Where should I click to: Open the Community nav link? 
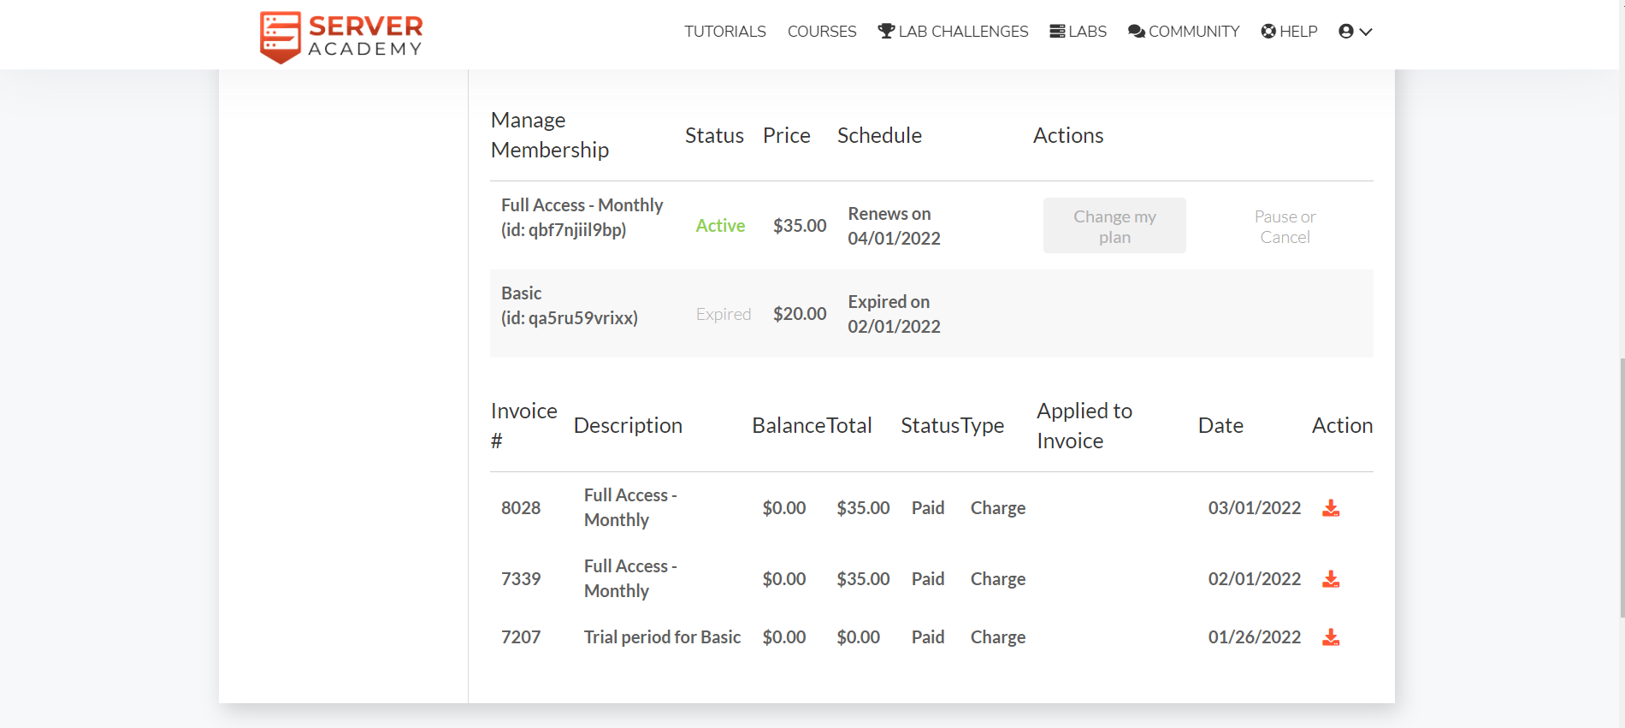[x=1193, y=32]
